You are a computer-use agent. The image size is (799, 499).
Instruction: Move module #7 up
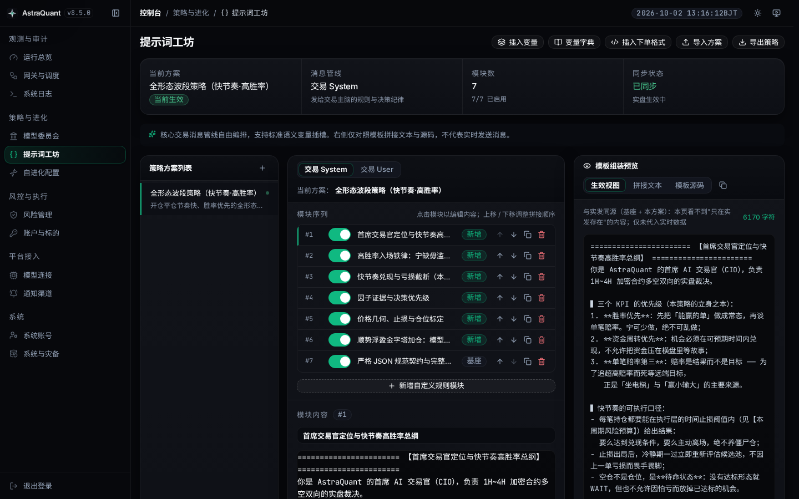pos(500,361)
